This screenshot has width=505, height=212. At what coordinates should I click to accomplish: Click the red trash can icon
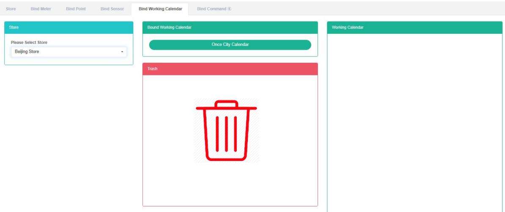pos(226,131)
